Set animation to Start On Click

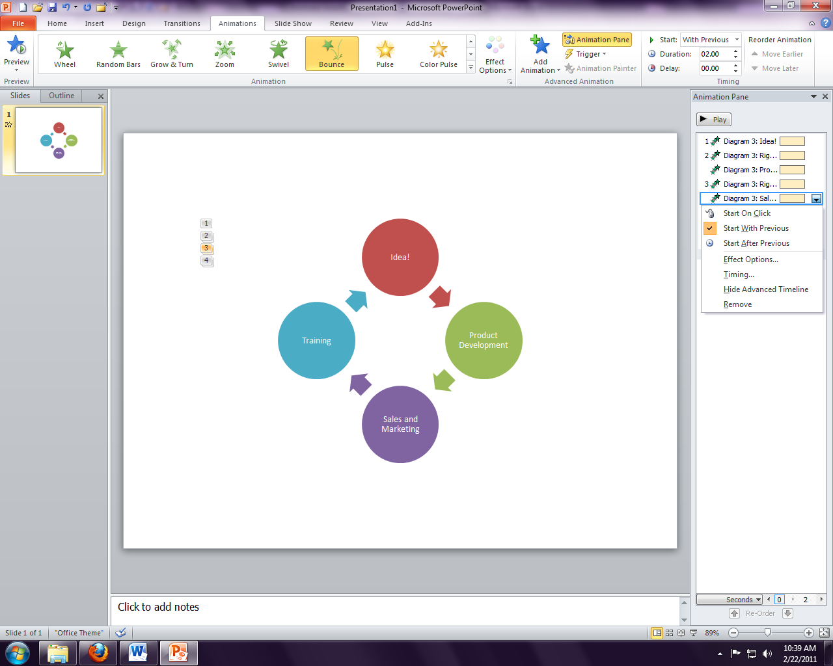(x=746, y=213)
